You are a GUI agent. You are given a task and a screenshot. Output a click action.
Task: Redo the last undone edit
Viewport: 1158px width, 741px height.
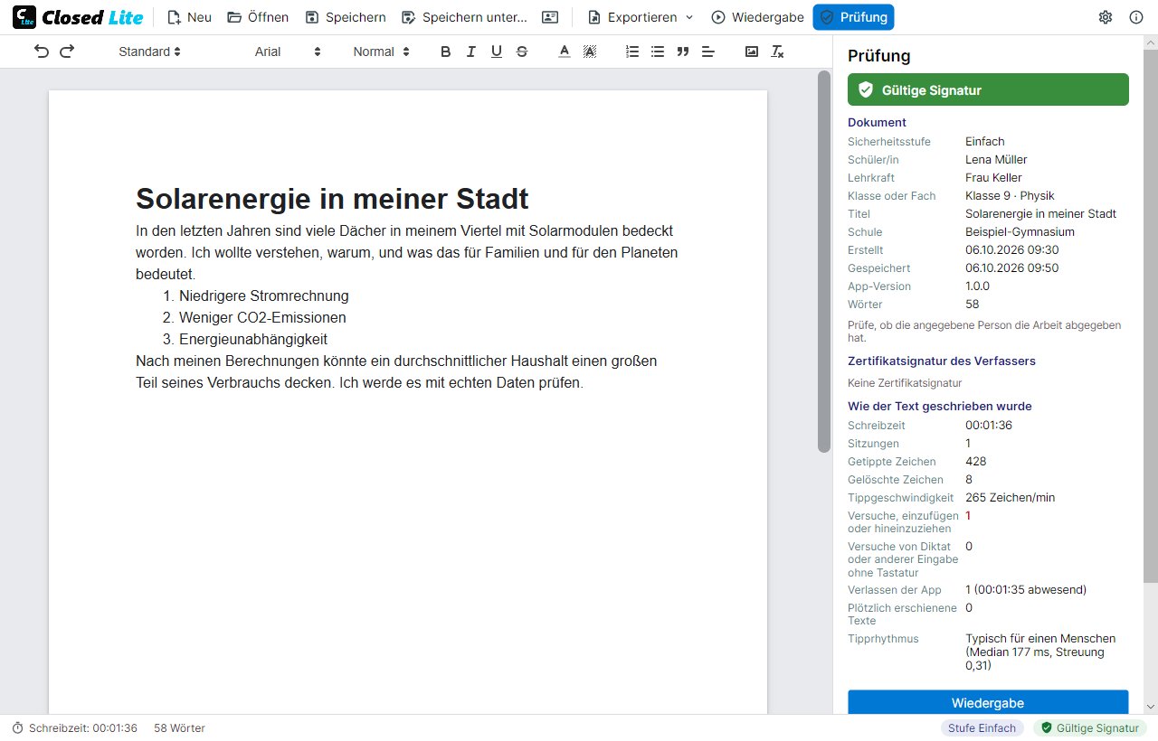pos(67,52)
